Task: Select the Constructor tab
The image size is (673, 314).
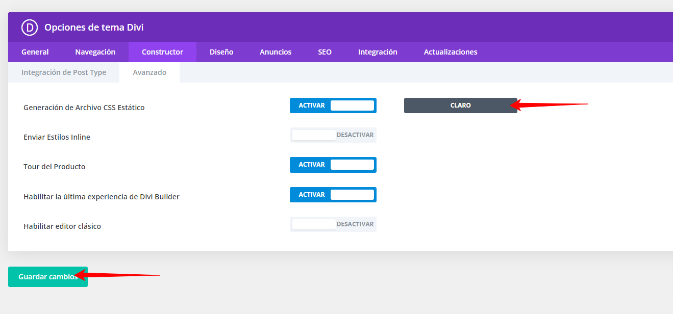Action: coord(162,52)
